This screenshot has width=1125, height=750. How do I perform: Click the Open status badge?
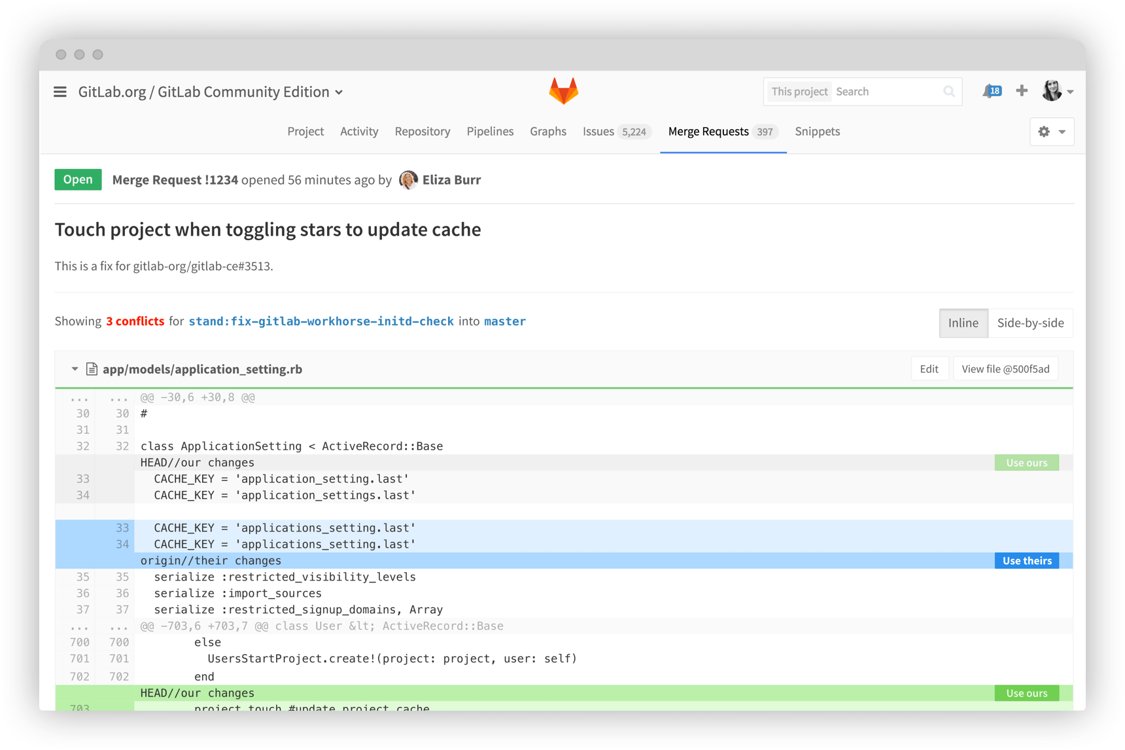tap(78, 180)
